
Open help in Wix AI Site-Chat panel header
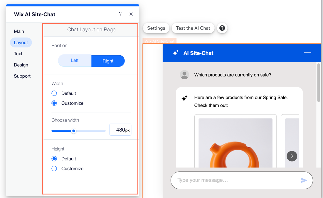pos(120,14)
